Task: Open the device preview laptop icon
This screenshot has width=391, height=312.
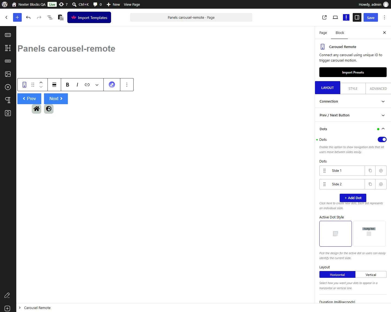Action: 335,17
